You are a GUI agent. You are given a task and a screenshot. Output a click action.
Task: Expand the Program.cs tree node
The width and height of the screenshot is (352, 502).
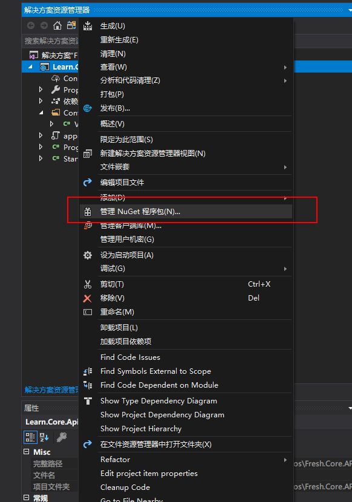pyautogui.click(x=41, y=147)
